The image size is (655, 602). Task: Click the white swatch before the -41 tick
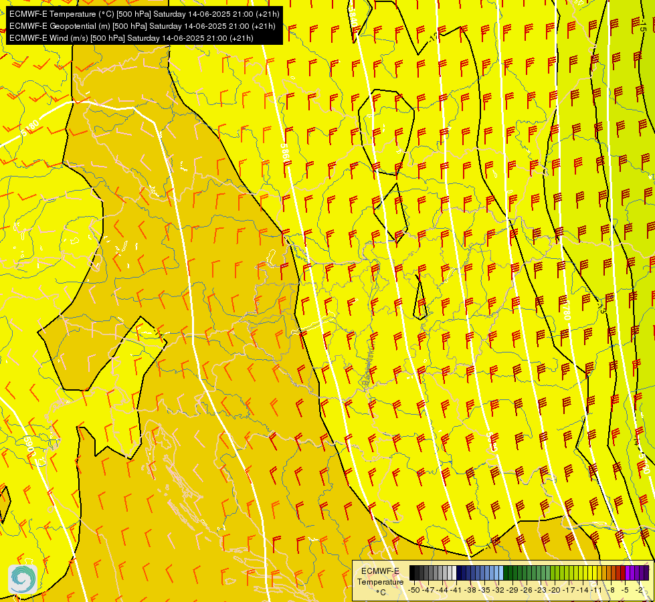coord(454,573)
